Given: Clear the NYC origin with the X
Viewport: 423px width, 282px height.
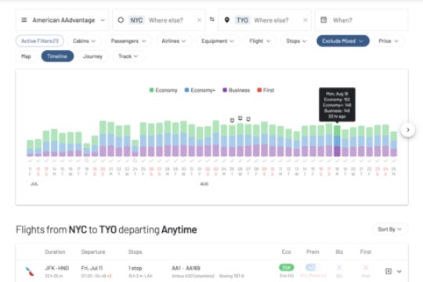Looking at the screenshot, I should [x=199, y=20].
